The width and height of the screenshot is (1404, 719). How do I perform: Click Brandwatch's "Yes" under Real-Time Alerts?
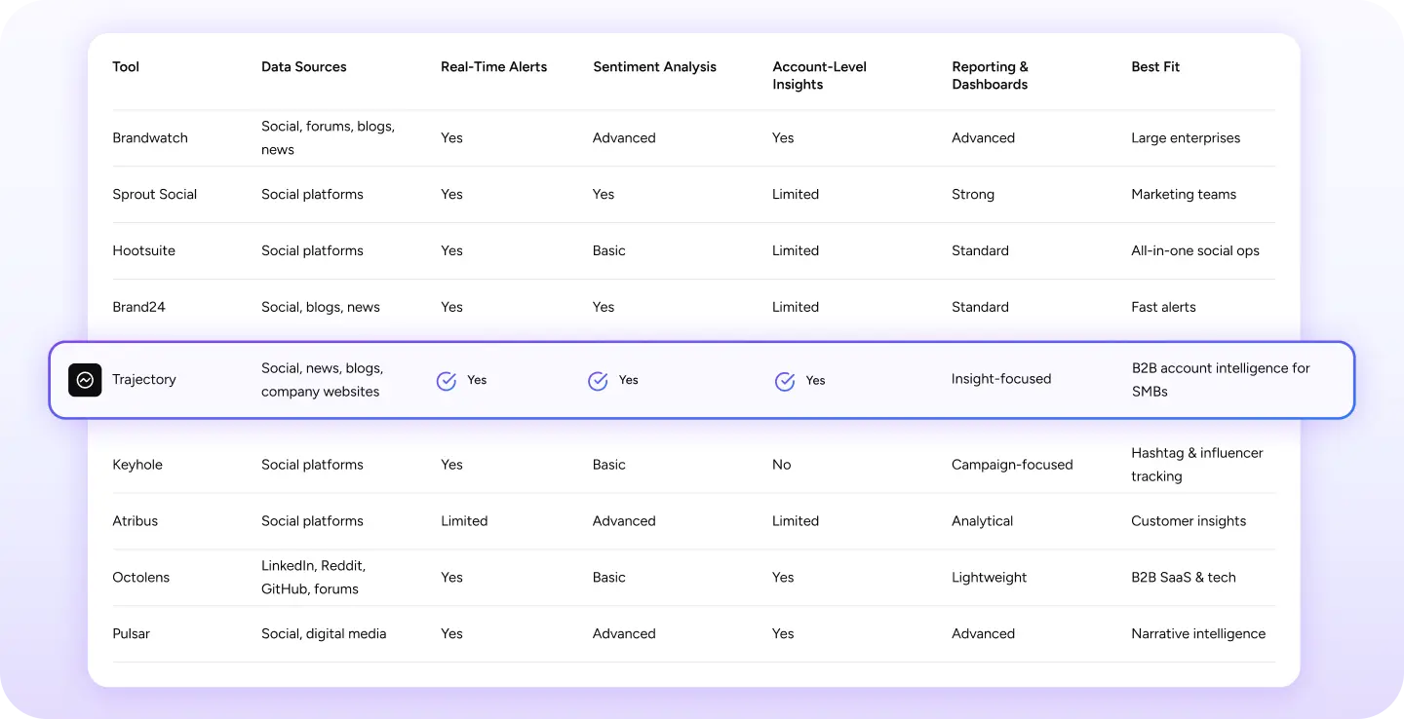pyautogui.click(x=451, y=138)
